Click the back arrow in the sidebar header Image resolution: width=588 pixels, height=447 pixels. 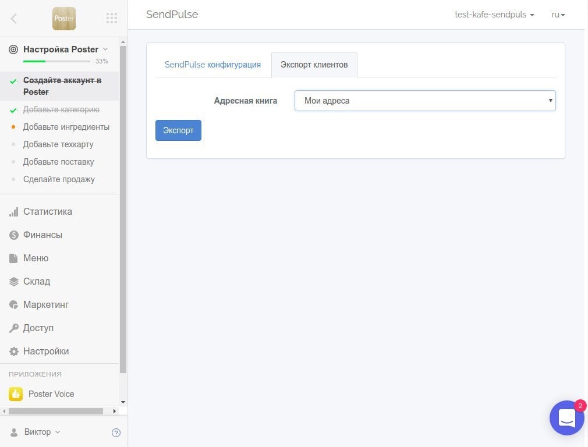[13, 19]
